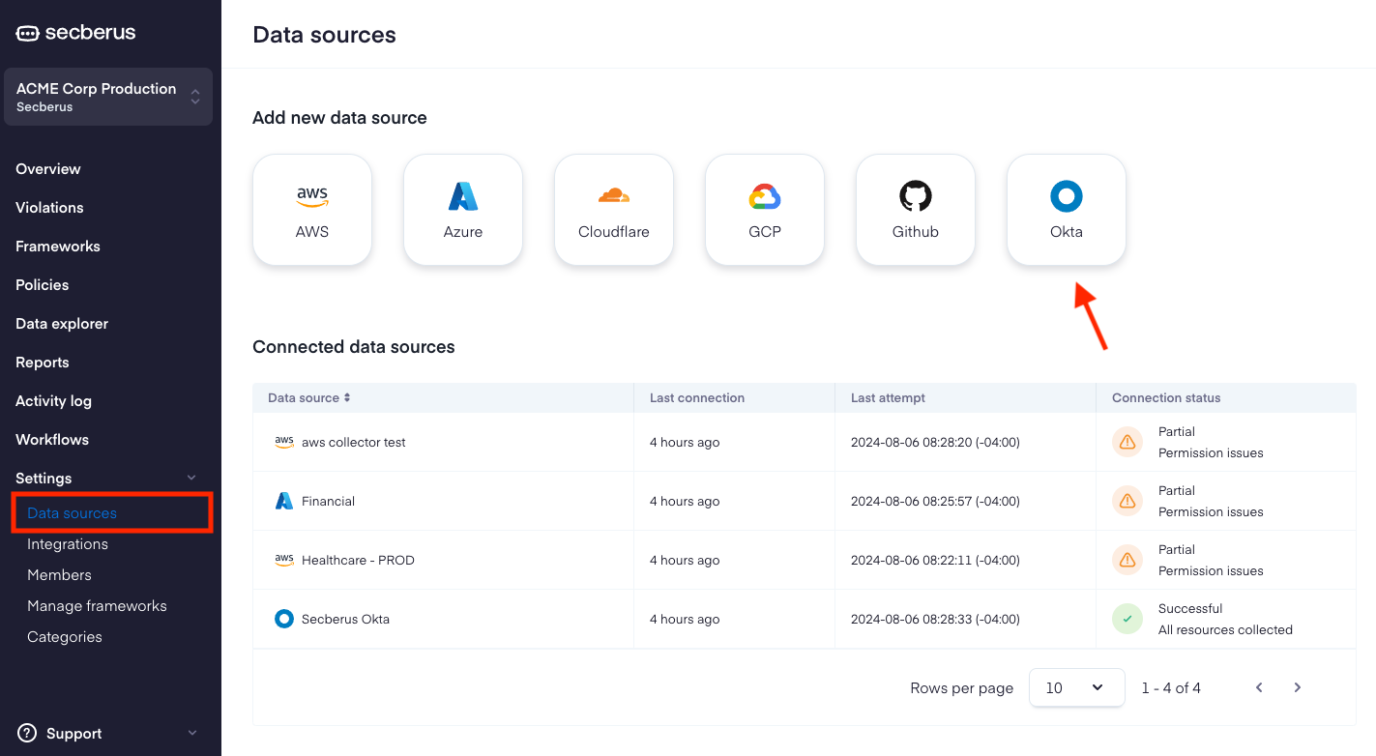Collapse the Settings section chevron
The image size is (1376, 756).
191,478
